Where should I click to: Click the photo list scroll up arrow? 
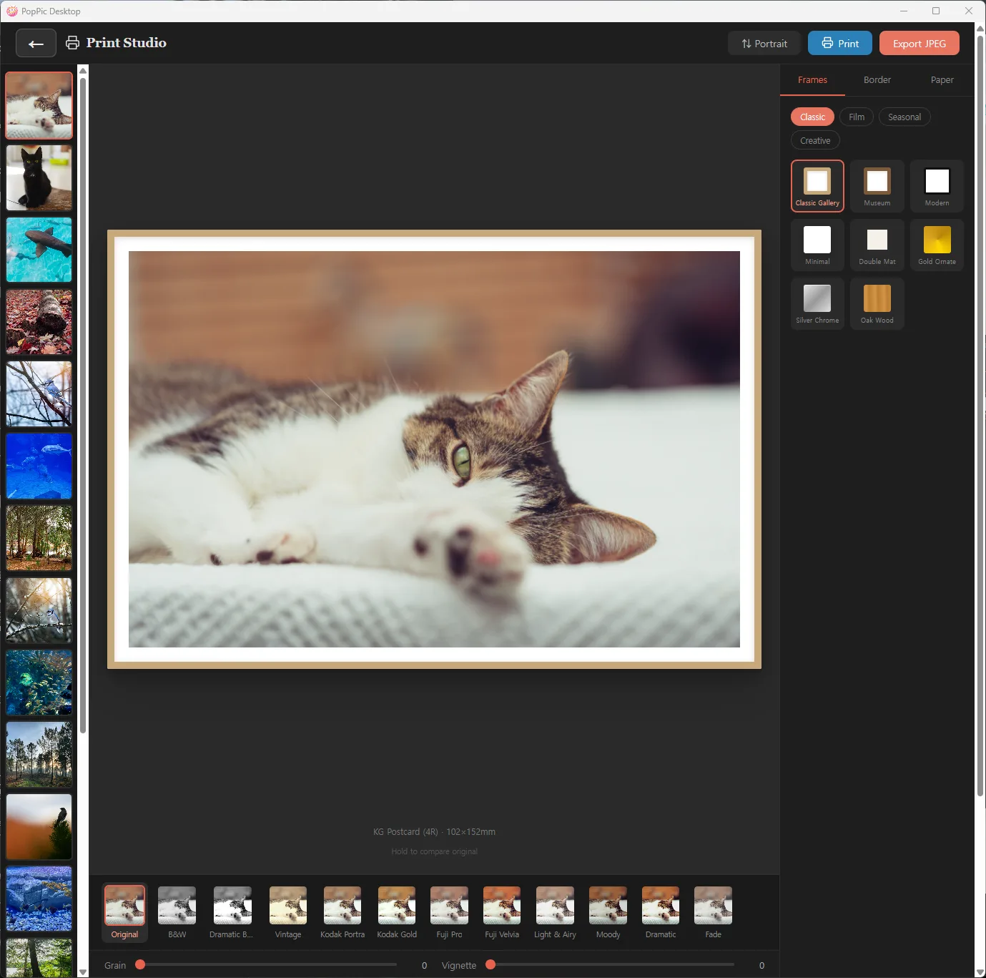pos(83,70)
